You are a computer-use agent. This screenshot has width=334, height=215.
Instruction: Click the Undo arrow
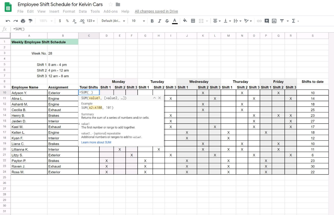coord(8,21)
